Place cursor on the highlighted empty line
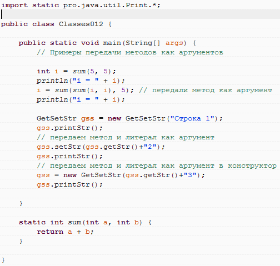The height and width of the screenshot is (266, 280). coord(140,14)
